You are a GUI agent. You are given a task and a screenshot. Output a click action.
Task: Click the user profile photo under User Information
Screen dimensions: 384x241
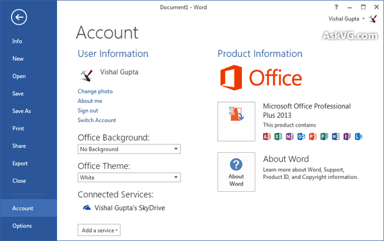coord(86,75)
